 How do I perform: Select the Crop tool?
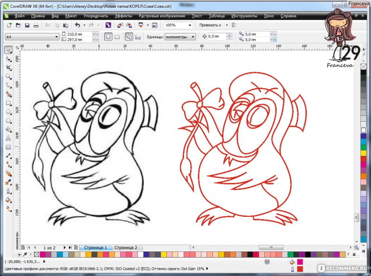(9, 68)
